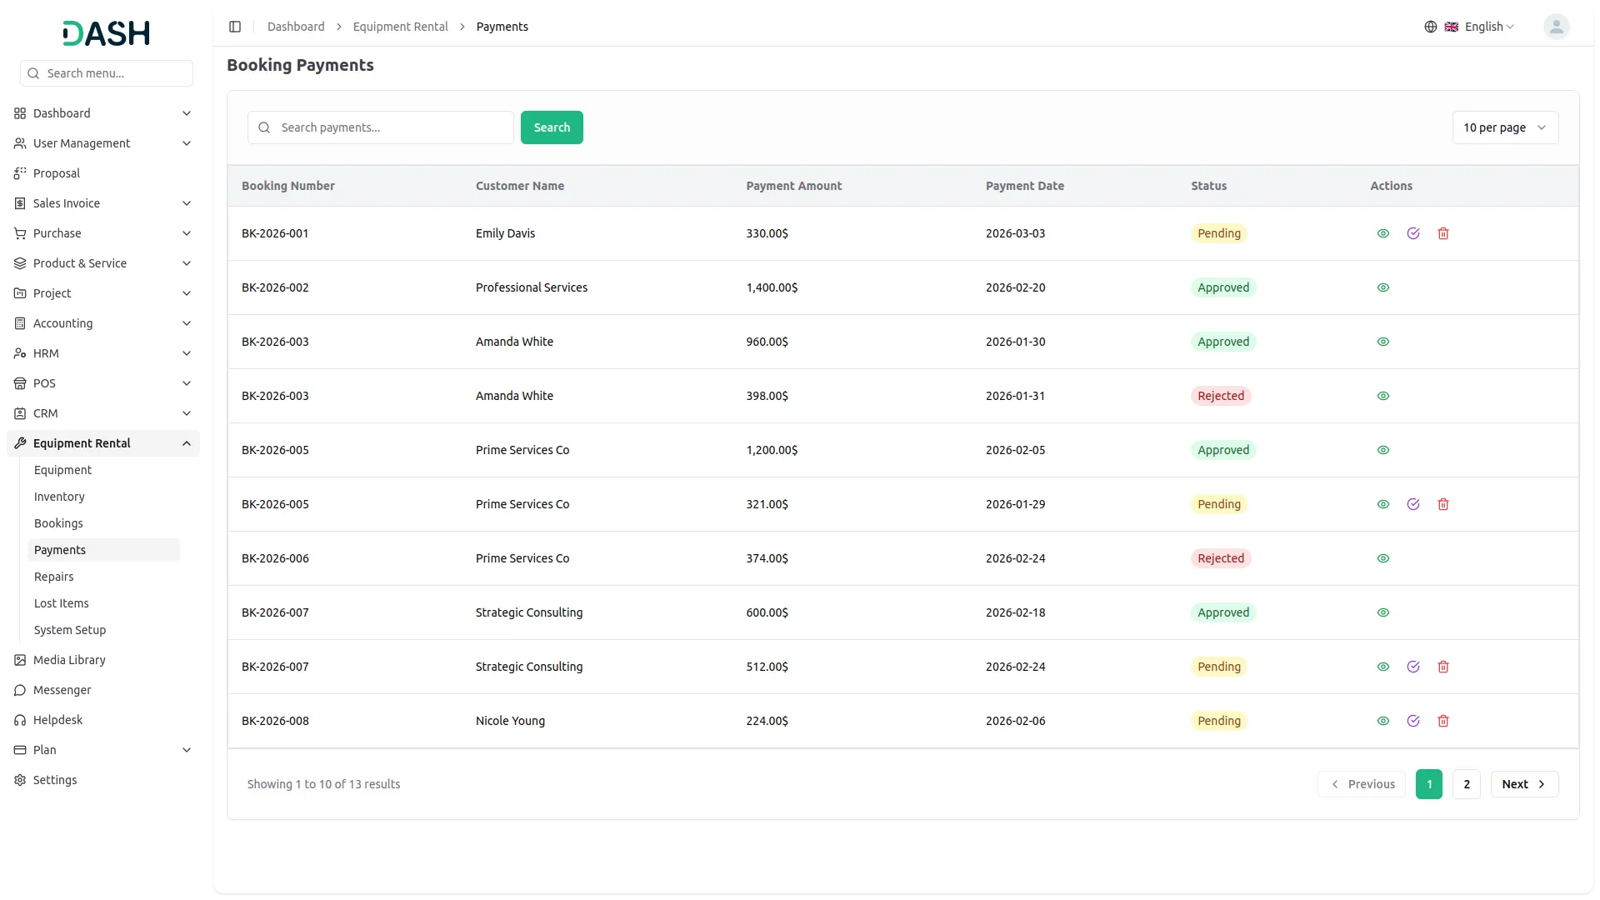Click the Search payments input field
Image resolution: width=1600 pixels, height=900 pixels.
coord(392,127)
